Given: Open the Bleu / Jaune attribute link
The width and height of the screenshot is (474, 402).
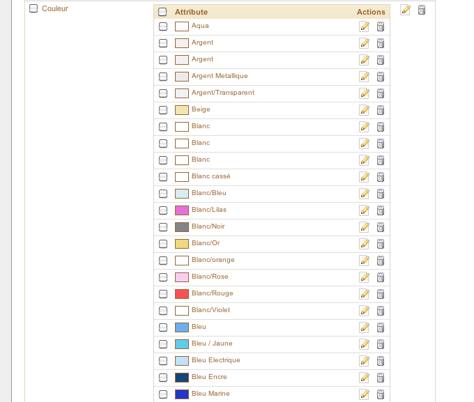Looking at the screenshot, I should pyautogui.click(x=212, y=343).
